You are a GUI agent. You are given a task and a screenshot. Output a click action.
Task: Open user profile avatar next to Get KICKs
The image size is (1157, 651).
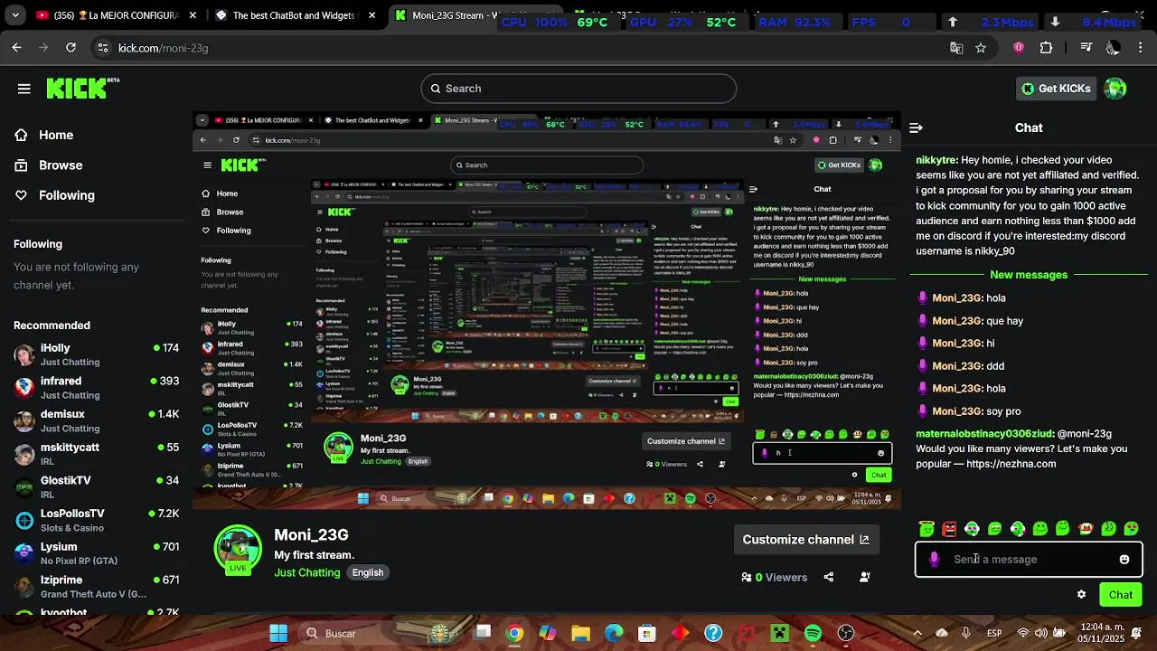coord(1115,89)
